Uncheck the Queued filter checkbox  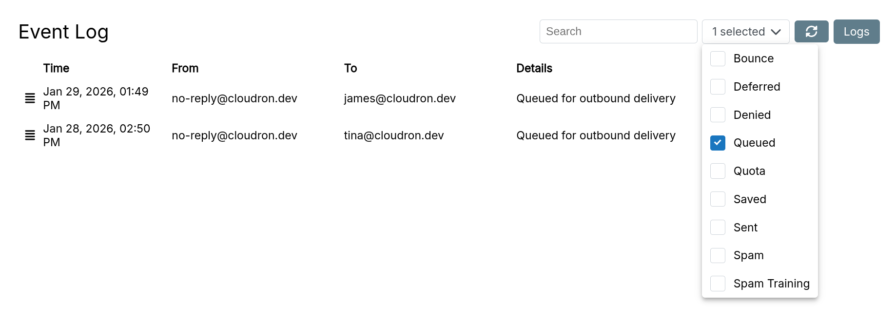718,143
